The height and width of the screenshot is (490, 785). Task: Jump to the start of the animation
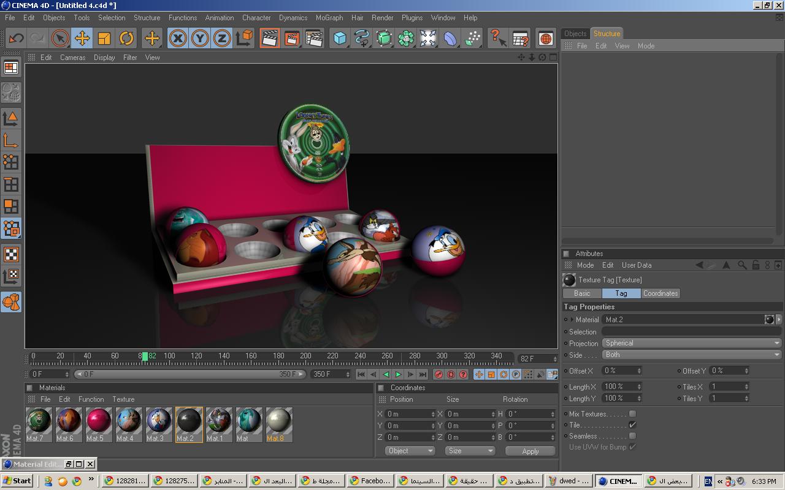tap(361, 374)
